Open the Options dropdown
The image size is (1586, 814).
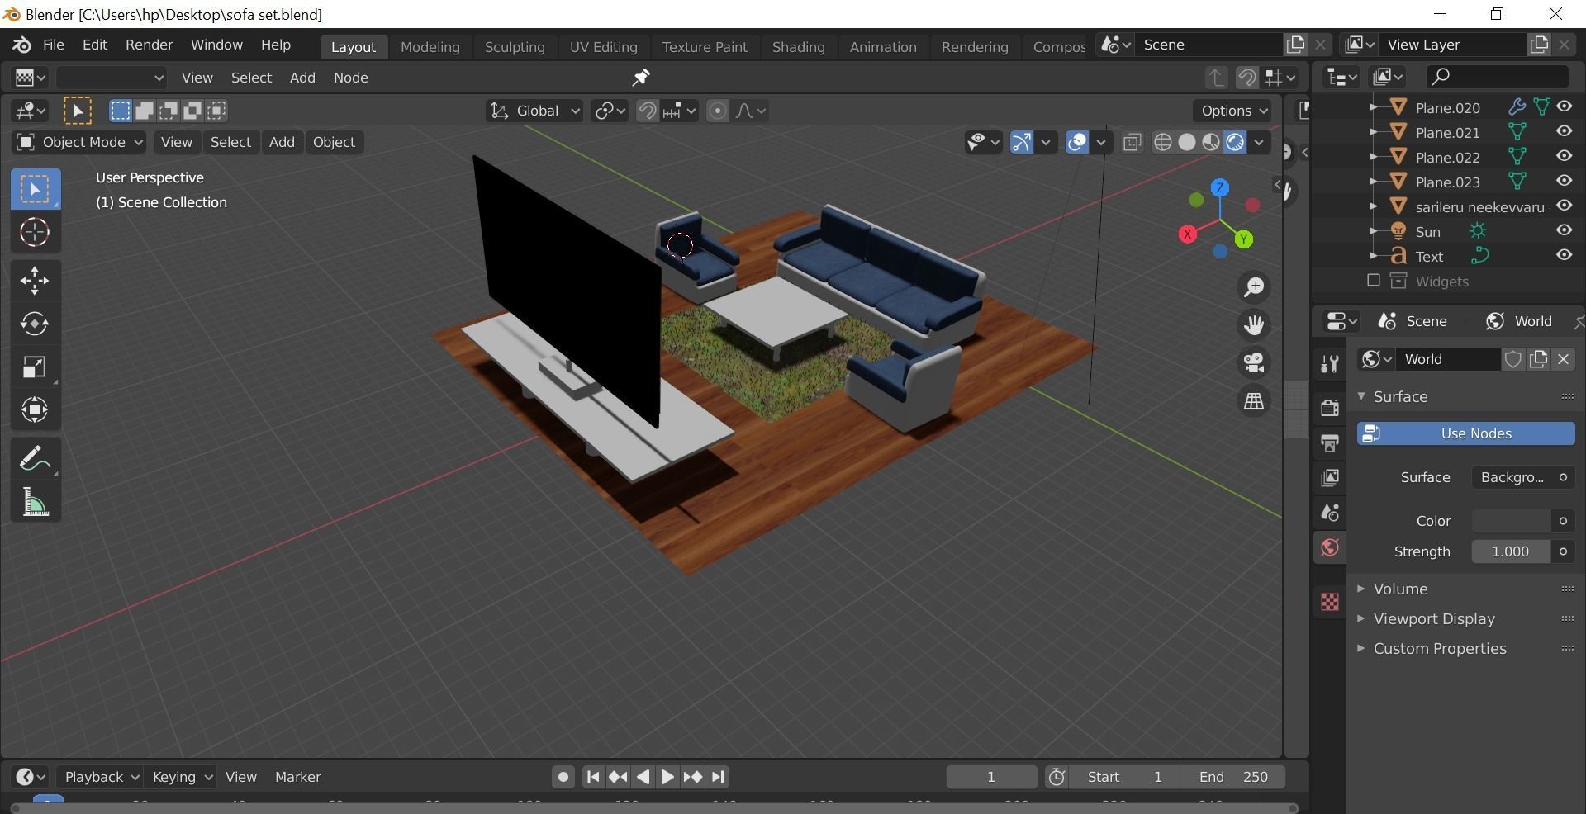1233,111
